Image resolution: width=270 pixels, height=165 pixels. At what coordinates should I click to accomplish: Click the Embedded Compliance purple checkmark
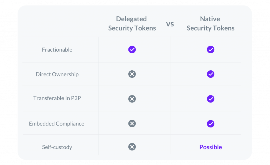coord(211,124)
